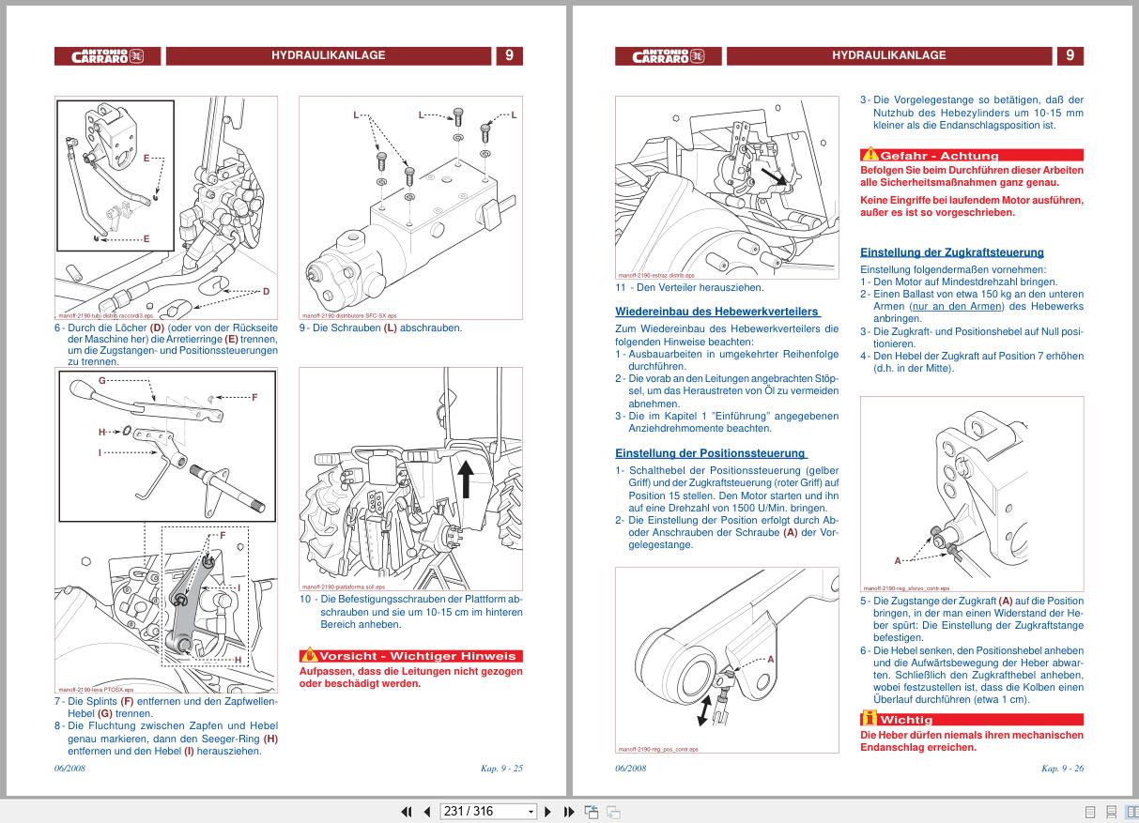Click the Gefahr - Achtung warning triangle icon
Image resolution: width=1139 pixels, height=823 pixels.
click(x=871, y=155)
